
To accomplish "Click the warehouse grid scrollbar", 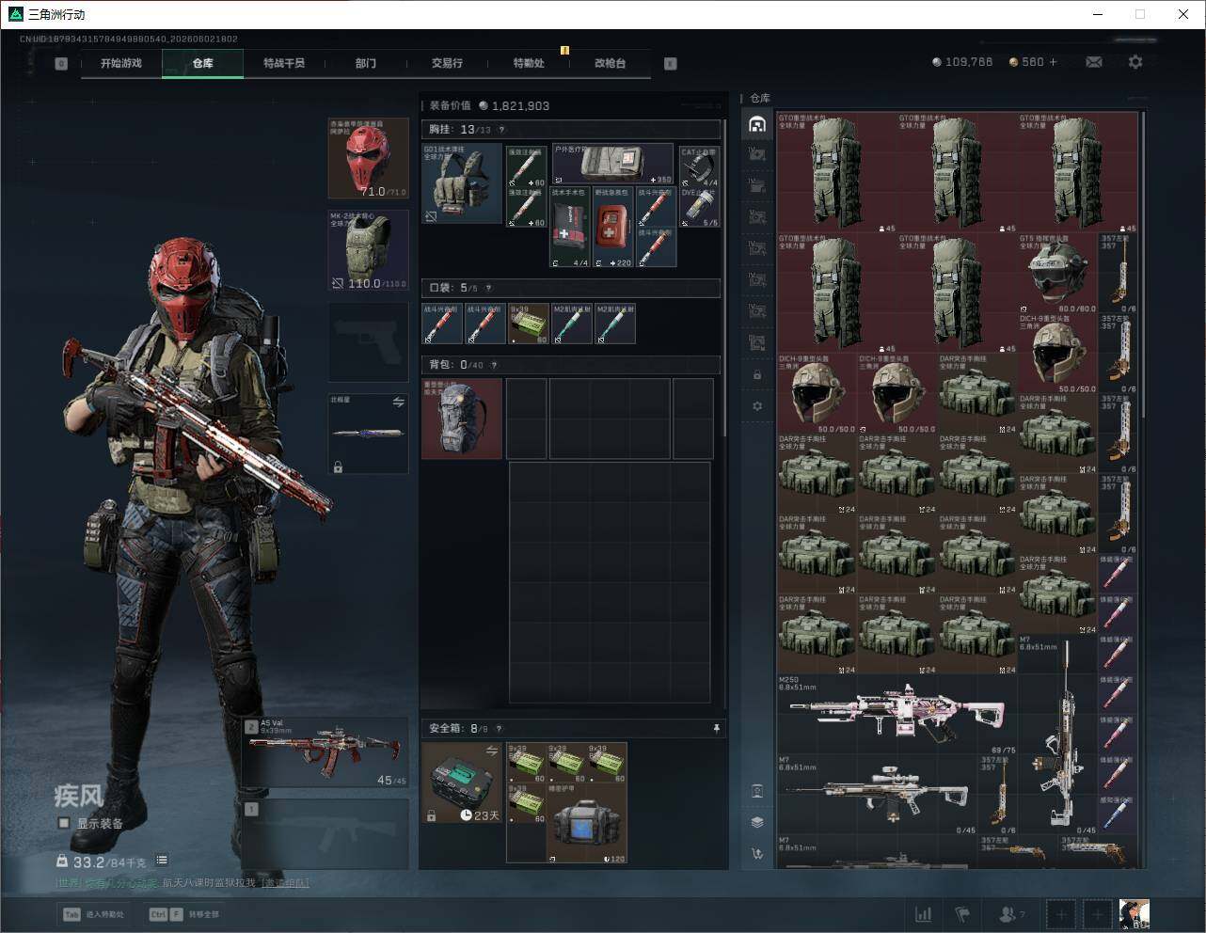I will tap(1143, 265).
